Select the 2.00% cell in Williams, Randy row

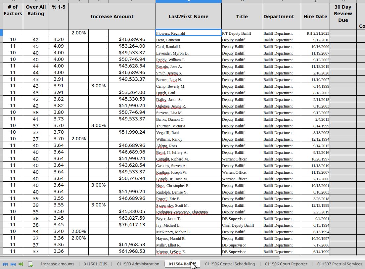click(x=79, y=139)
